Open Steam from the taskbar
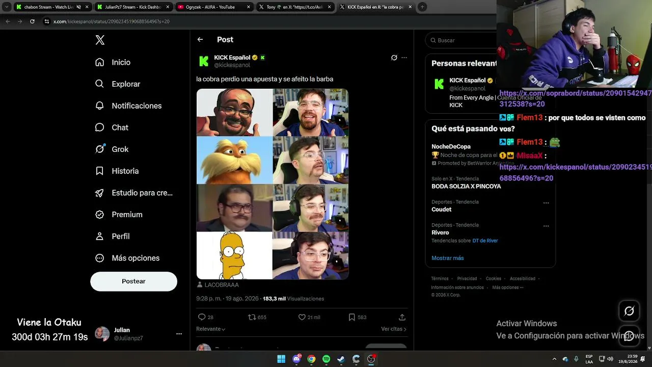Screen dimensions: 652x367 click(x=341, y=359)
